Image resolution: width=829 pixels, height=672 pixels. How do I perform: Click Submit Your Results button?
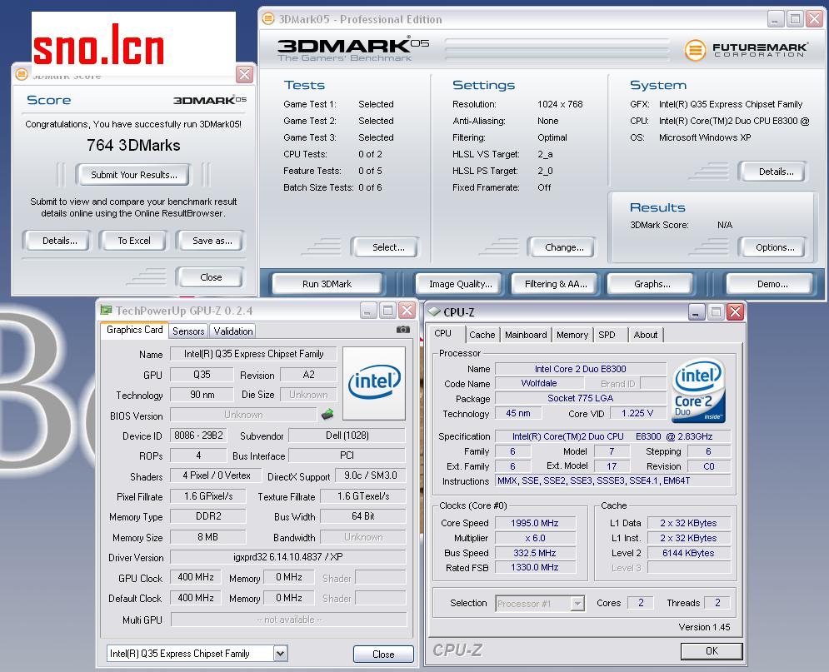[134, 175]
